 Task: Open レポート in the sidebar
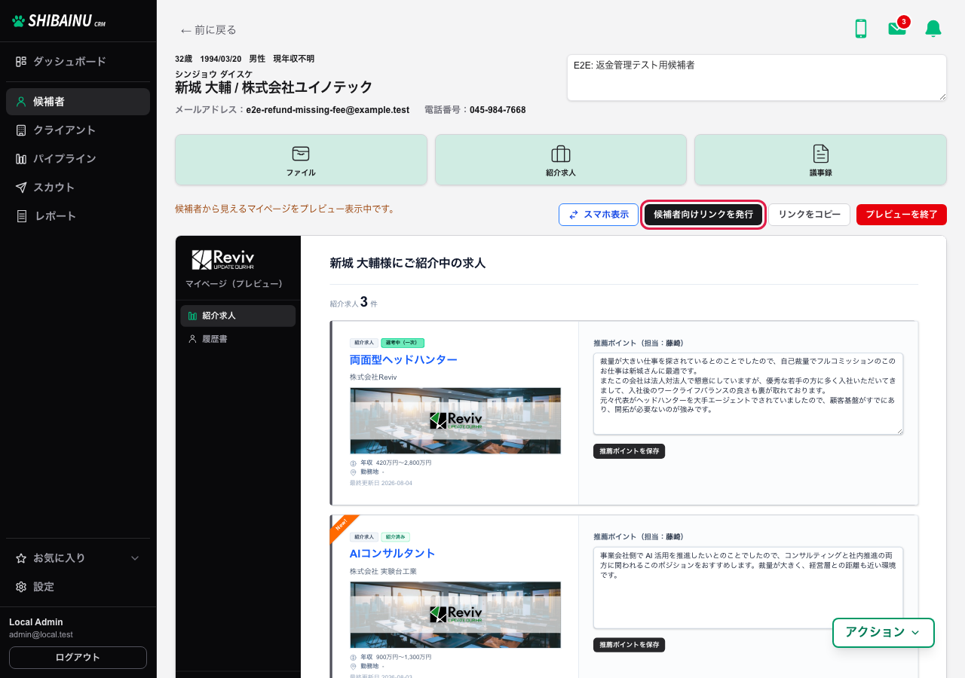(x=78, y=216)
